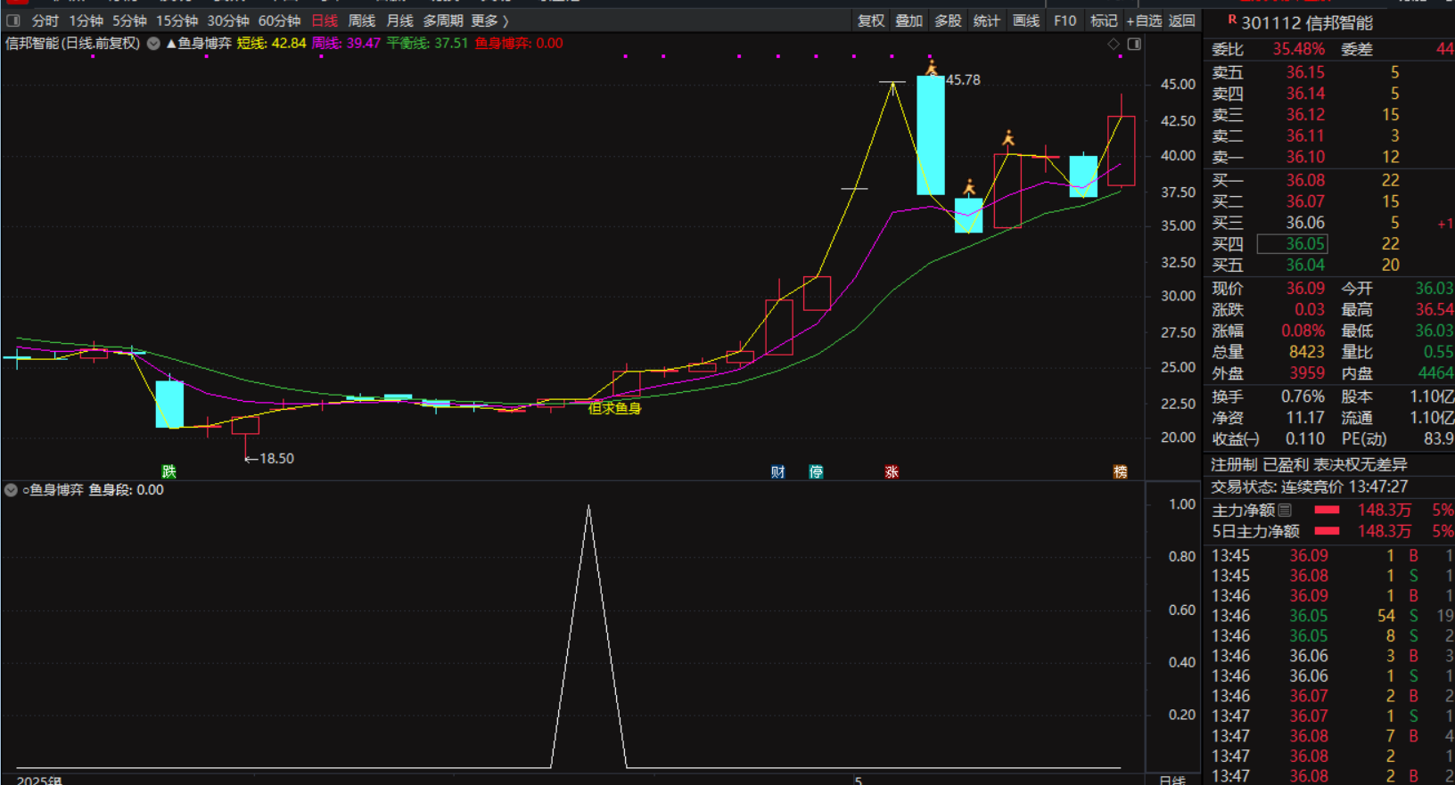
Task: Toggle the right panel icon beside diamond
Action: coord(1134,44)
